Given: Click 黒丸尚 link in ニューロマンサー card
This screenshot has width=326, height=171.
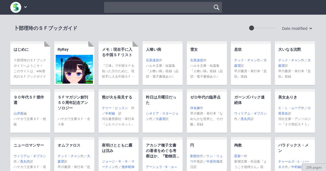Looking at the screenshot, I should [x=25, y=161].
